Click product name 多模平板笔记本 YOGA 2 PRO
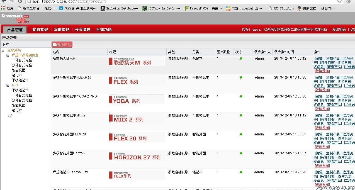This screenshot has width=355, height=190. [x=75, y=96]
